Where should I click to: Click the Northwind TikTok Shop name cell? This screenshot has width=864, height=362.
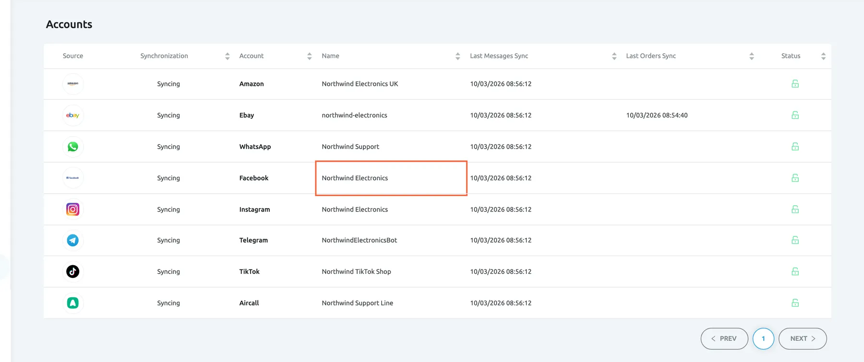[x=357, y=271]
